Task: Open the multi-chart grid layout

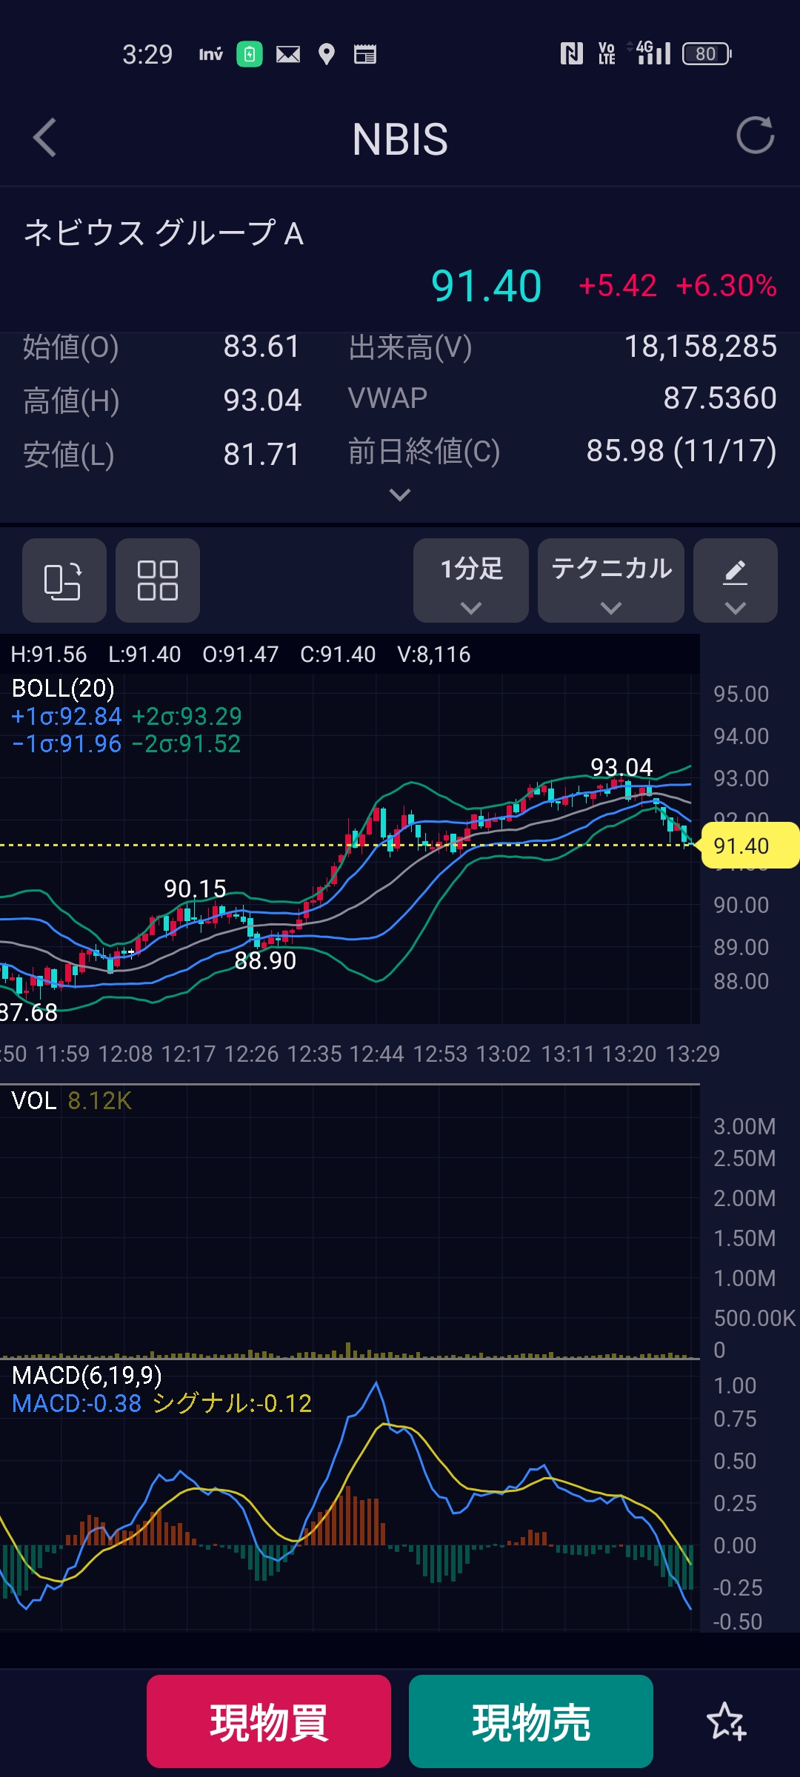Action: tap(157, 580)
